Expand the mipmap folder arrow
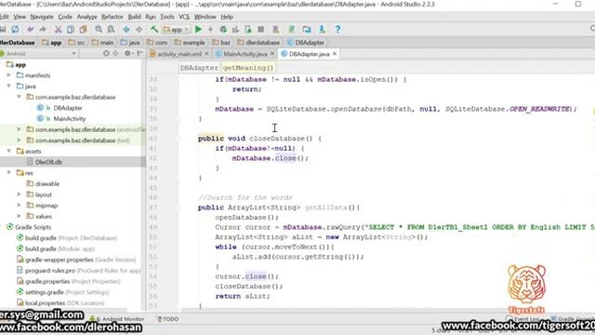 (x=19, y=205)
